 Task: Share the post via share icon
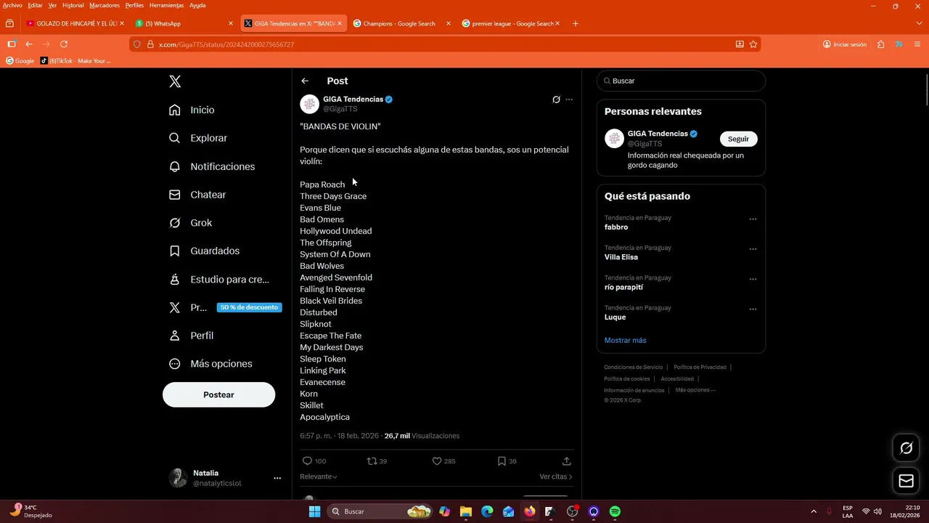[567, 461]
